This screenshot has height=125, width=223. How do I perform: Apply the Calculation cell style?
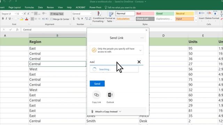pyautogui.click(x=125, y=19)
